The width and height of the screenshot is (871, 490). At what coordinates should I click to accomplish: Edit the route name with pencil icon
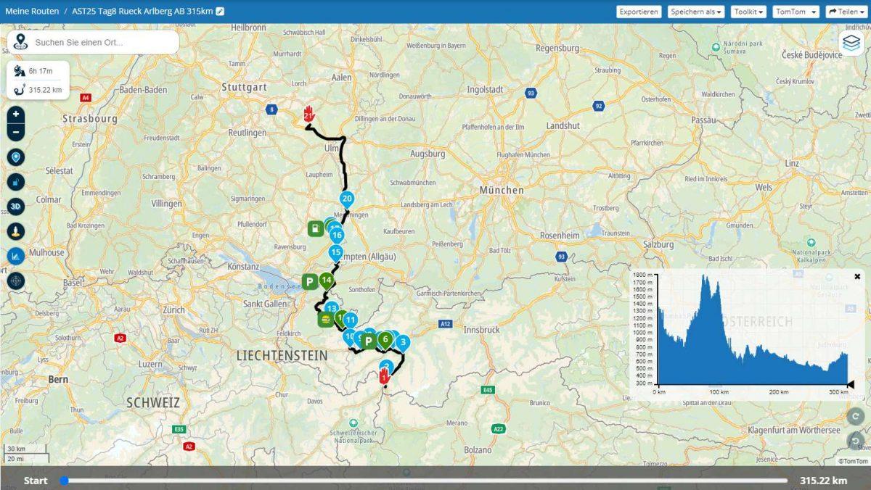[x=220, y=12]
